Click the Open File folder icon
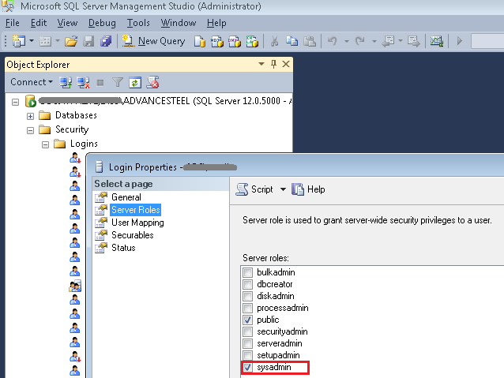The image size is (504, 378). point(71,41)
